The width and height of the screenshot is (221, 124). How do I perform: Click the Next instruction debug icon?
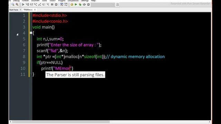pyautogui.click(x=44, y=4)
